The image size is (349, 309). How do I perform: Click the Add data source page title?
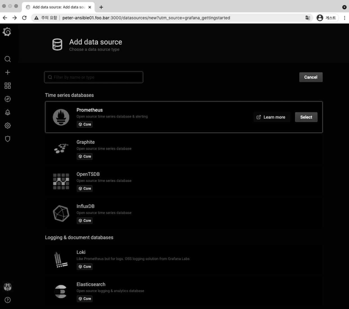[x=96, y=42]
